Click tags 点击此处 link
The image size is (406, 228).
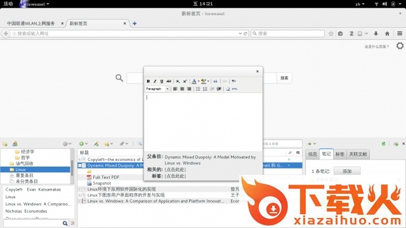pos(175,176)
